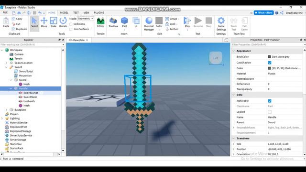Click the DeadlyzScythe username

(x=294, y=13)
